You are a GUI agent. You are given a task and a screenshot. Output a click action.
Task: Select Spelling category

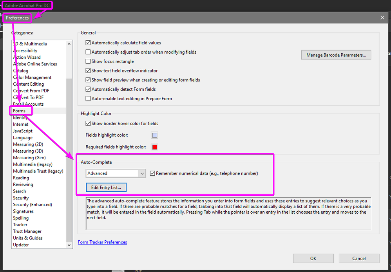pyautogui.click(x=21, y=218)
